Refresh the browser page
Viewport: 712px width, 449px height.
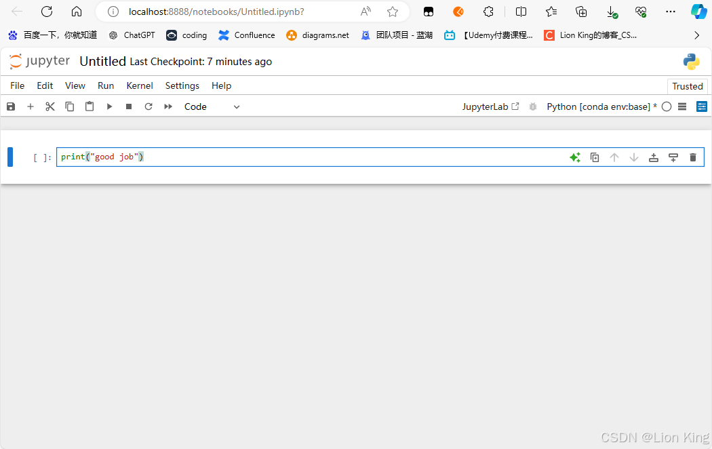click(47, 12)
